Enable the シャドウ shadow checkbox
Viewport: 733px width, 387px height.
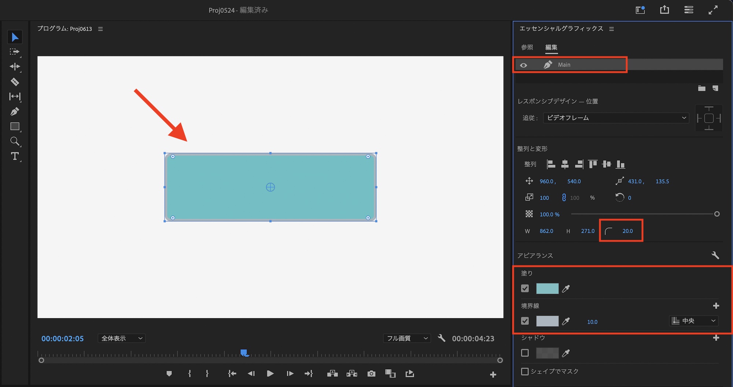[x=525, y=353]
